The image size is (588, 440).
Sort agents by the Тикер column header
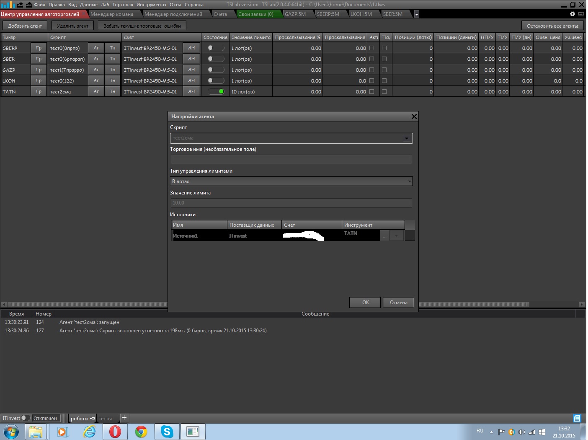point(24,37)
